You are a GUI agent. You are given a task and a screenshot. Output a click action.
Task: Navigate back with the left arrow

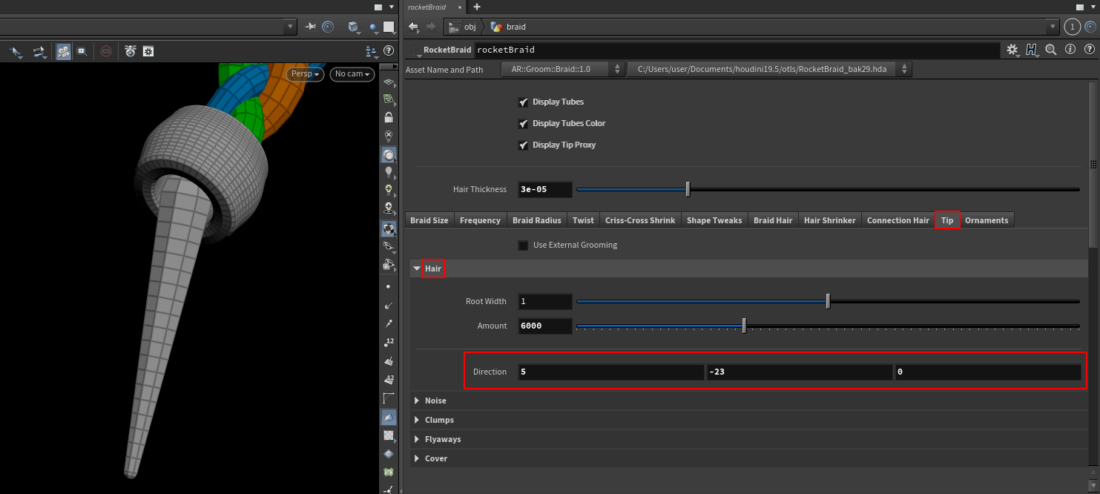tap(413, 27)
